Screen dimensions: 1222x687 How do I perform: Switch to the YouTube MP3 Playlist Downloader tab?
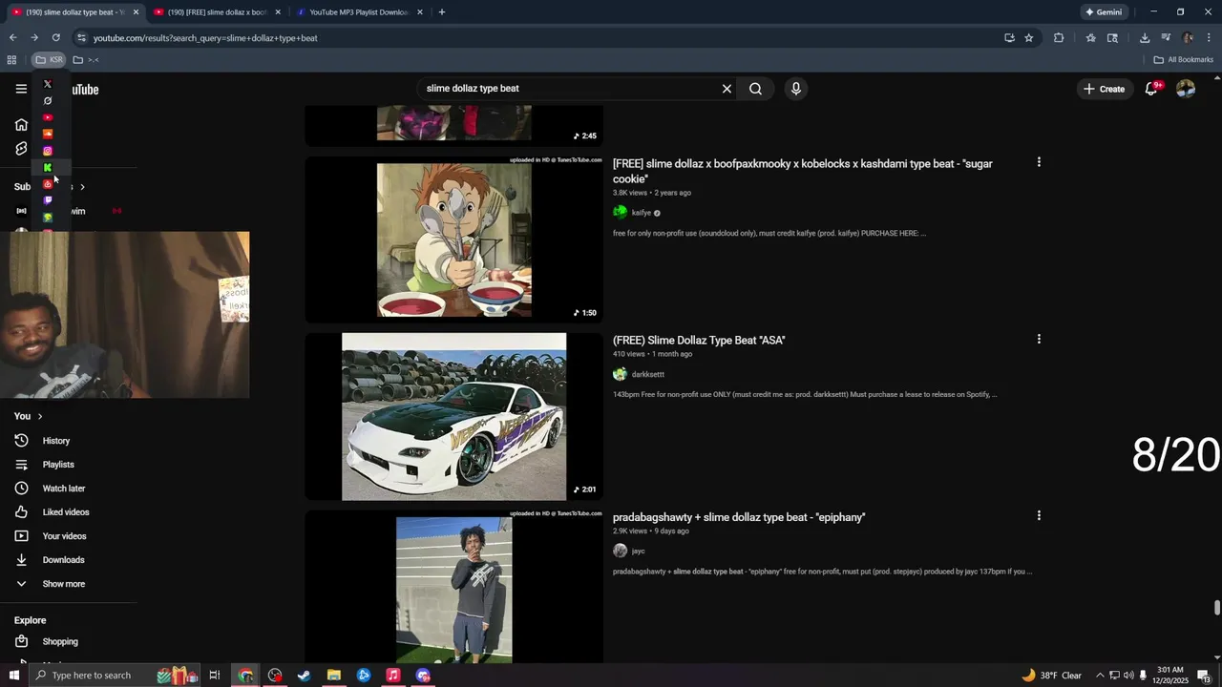[x=359, y=12]
